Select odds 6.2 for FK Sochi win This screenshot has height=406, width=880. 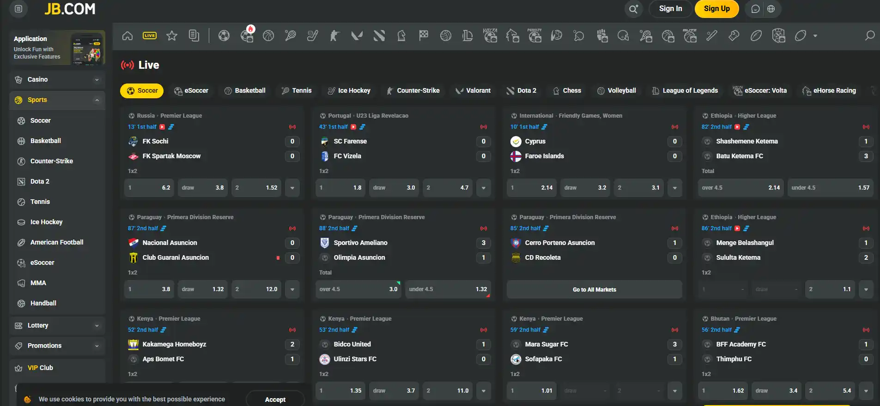[149, 188]
